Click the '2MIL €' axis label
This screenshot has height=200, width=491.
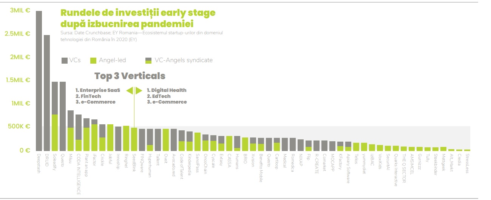click(x=20, y=57)
